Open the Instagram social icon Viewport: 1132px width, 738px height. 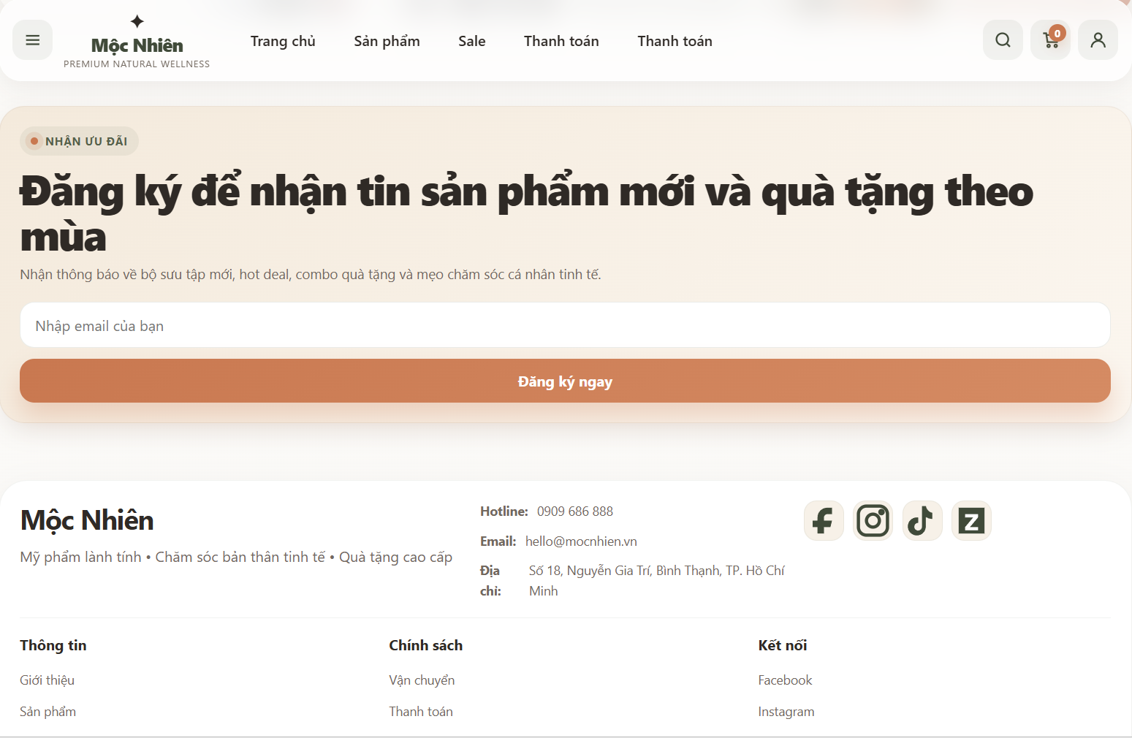[x=873, y=520]
